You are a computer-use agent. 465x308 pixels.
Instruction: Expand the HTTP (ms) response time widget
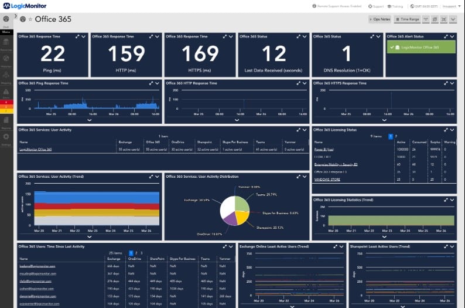point(151,36)
